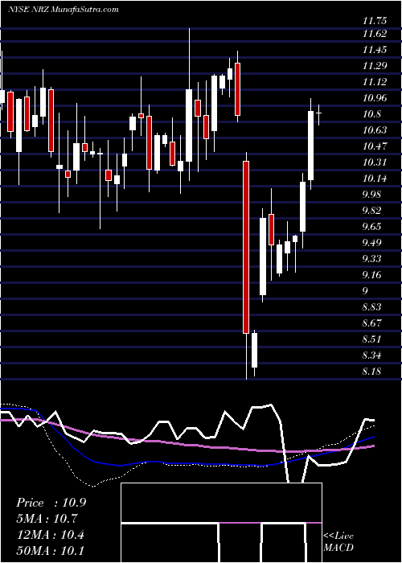Click the 11.45 price level label
Viewport: 402px width, 563px height.
tap(375, 50)
